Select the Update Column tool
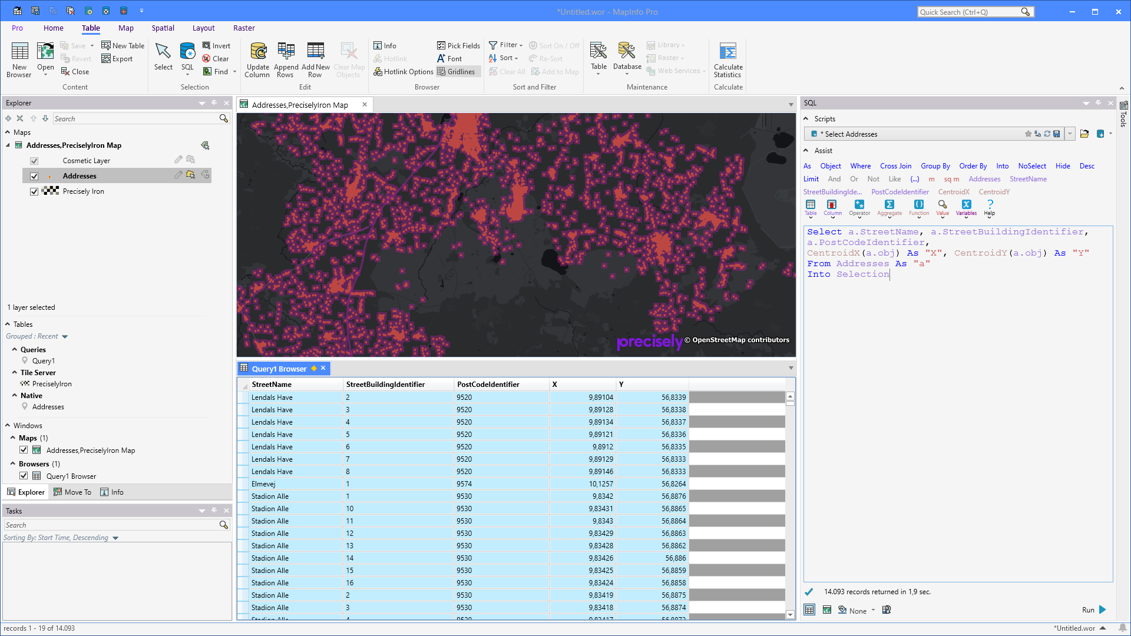This screenshot has width=1131, height=636. [257, 58]
